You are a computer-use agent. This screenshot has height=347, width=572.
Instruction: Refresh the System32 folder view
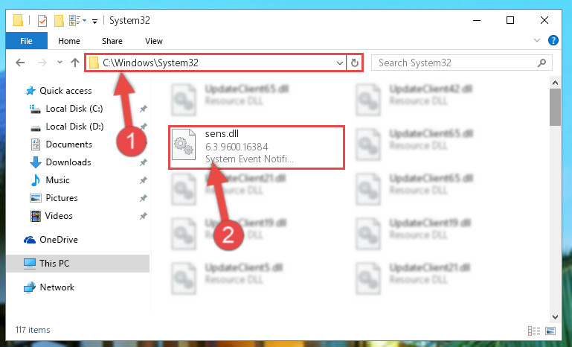pos(354,63)
